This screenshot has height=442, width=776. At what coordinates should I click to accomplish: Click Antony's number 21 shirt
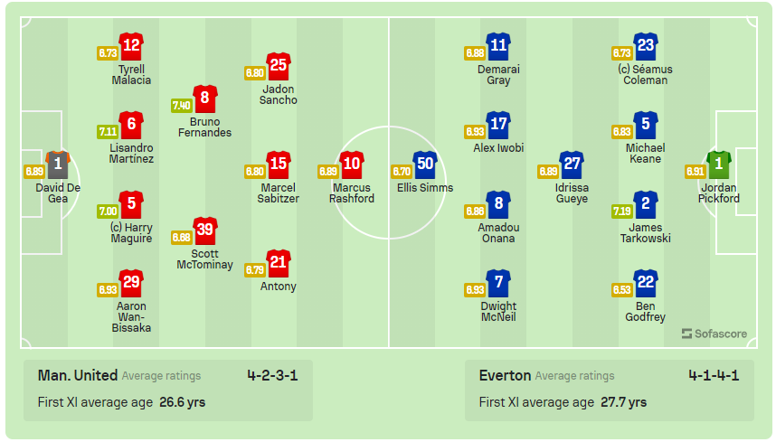[279, 263]
